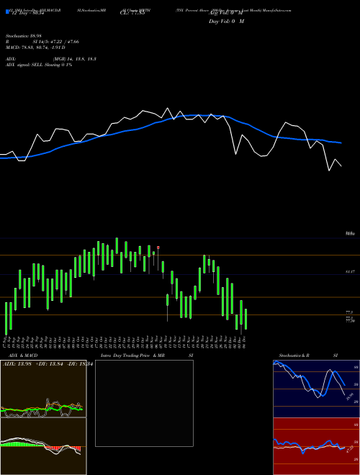Select the 'Stochastics: 38.98' readout
Image resolution: width=360 pixels, height=475 pixels.
click(24, 36)
